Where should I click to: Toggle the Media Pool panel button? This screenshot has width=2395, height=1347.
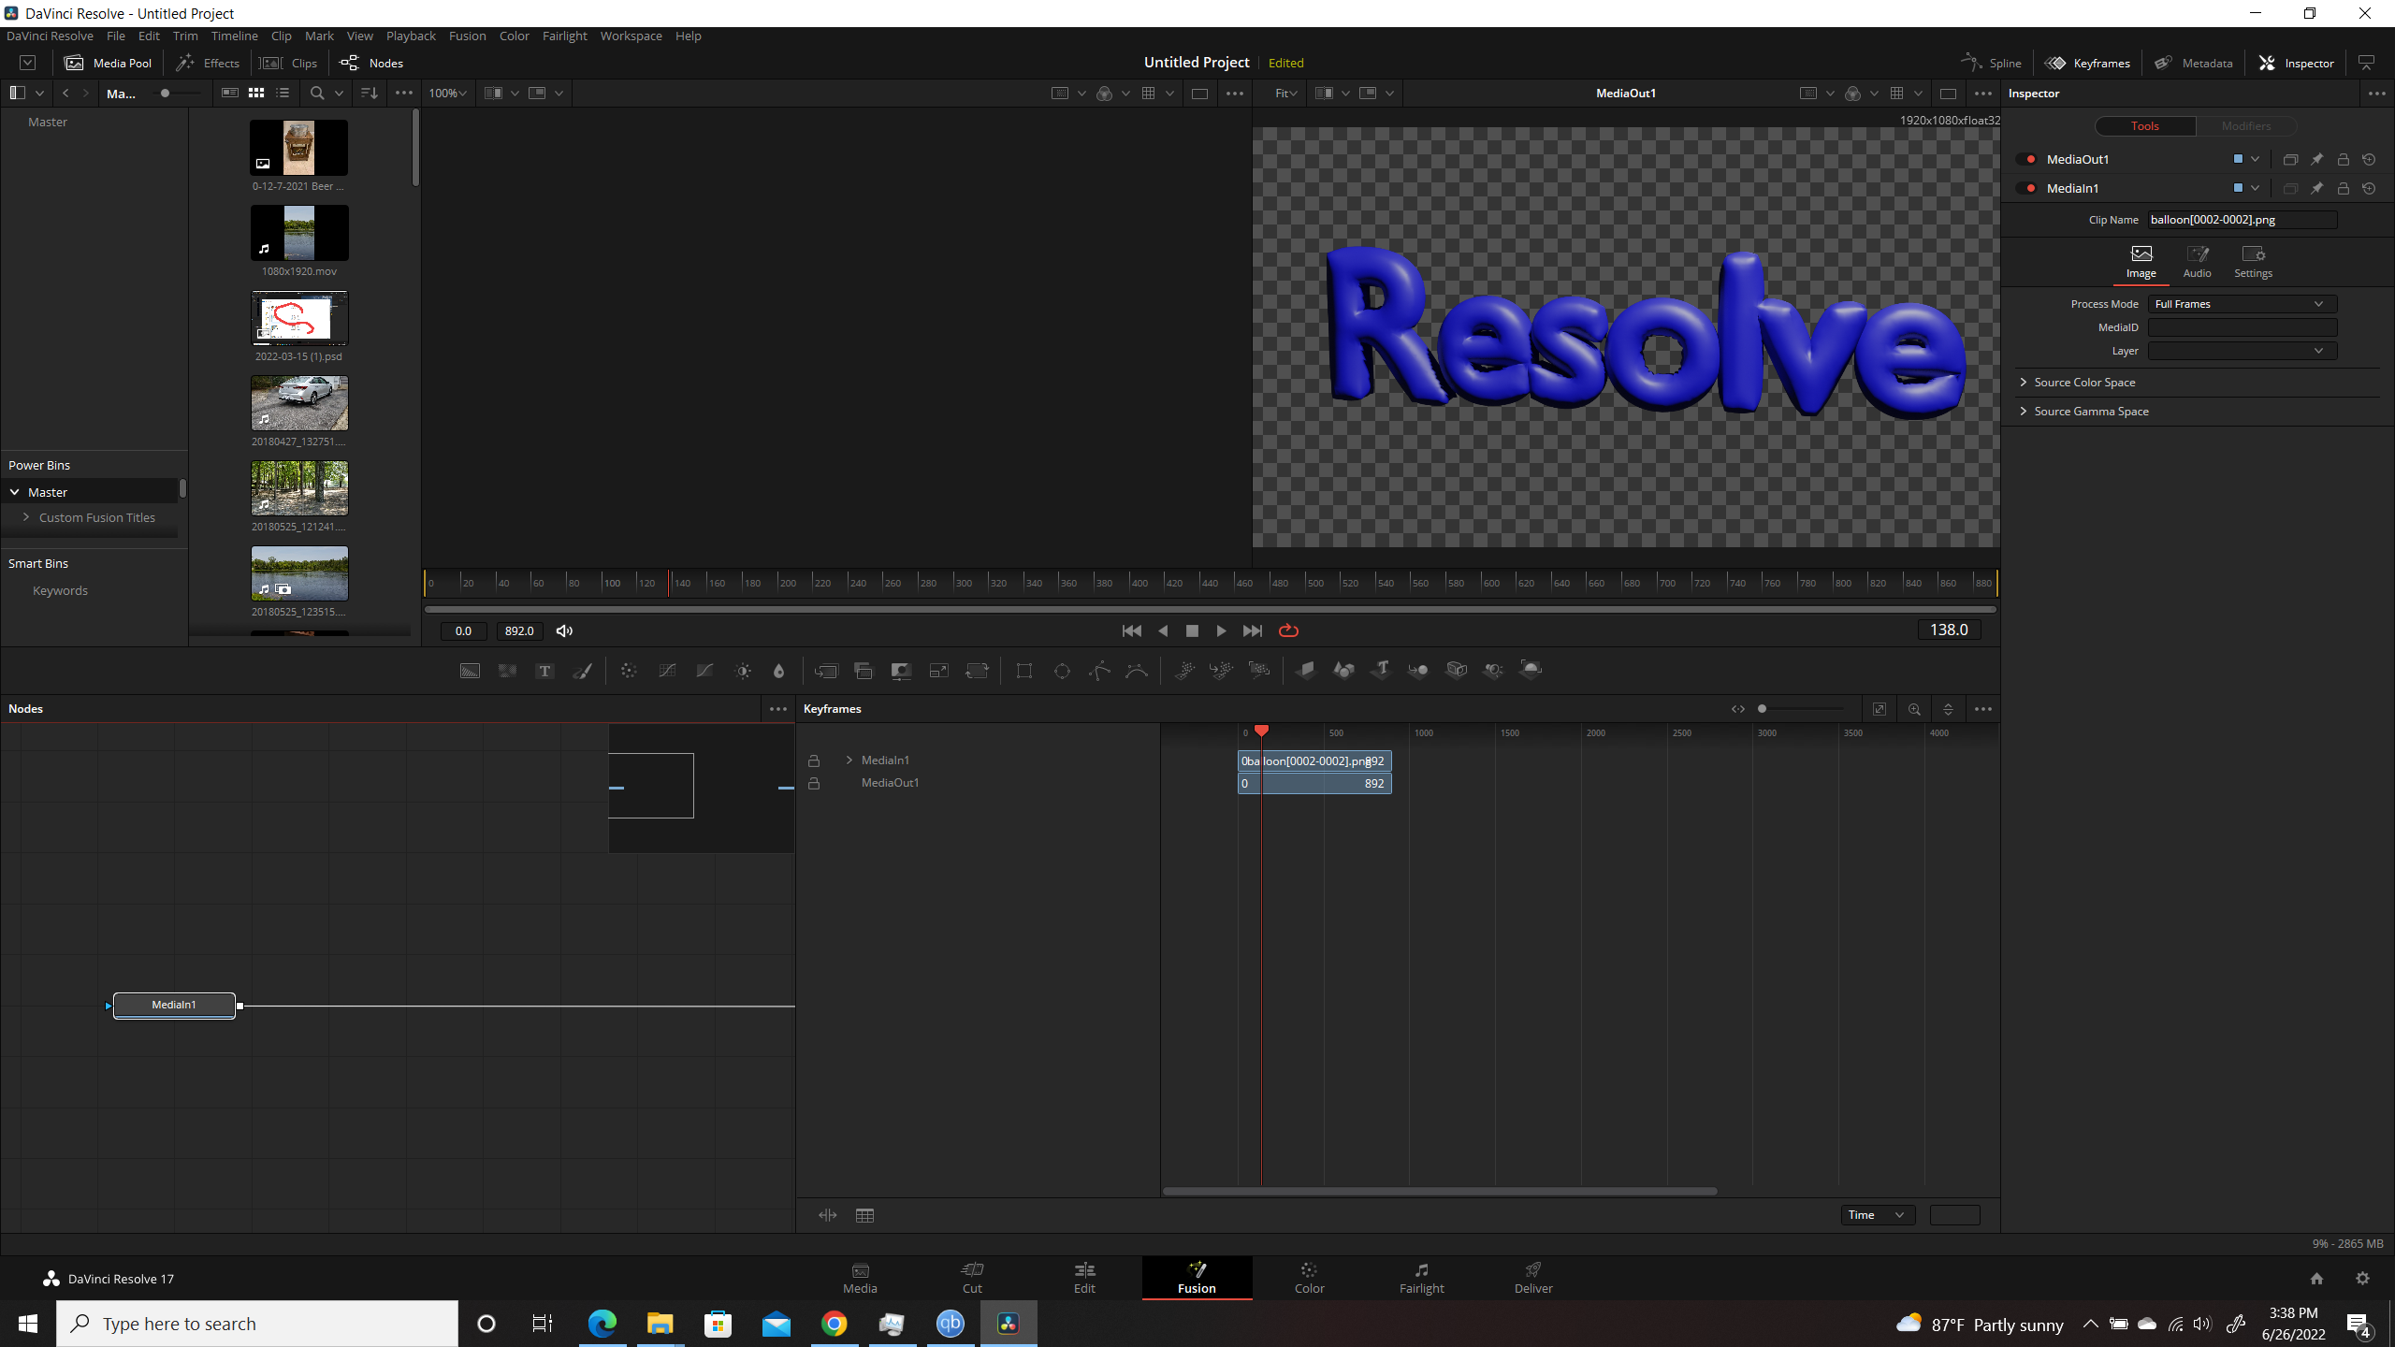coord(108,63)
